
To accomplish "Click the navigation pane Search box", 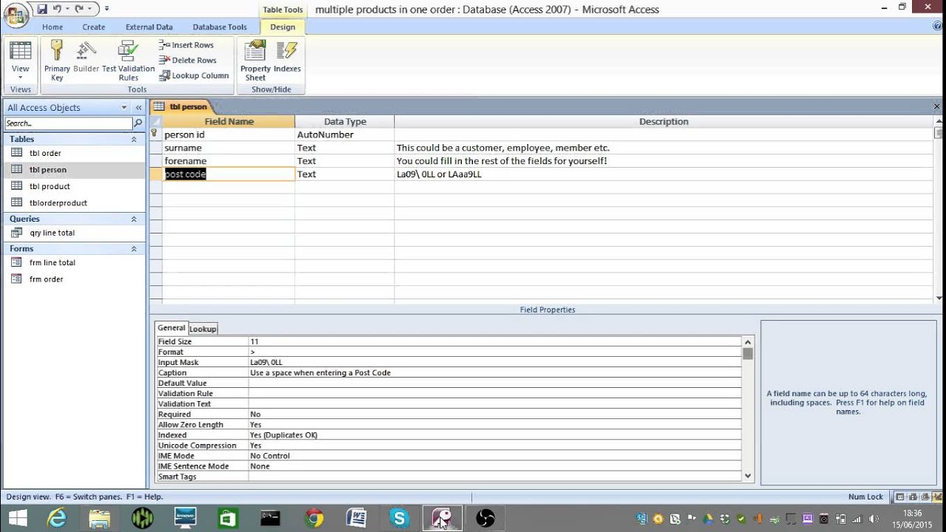I will 68,123.
